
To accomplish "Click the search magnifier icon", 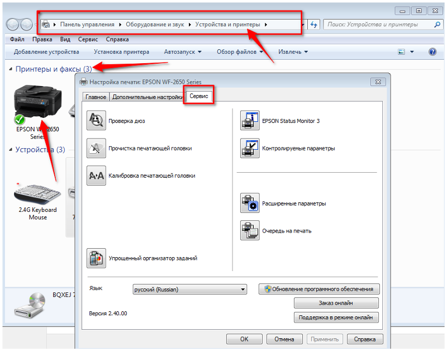I will pyautogui.click(x=437, y=25).
